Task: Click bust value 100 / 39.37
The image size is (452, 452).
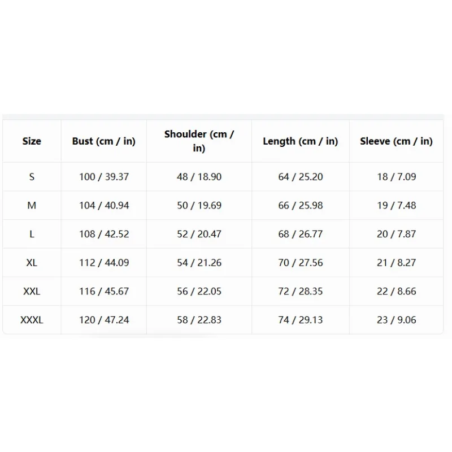Action: click(104, 177)
